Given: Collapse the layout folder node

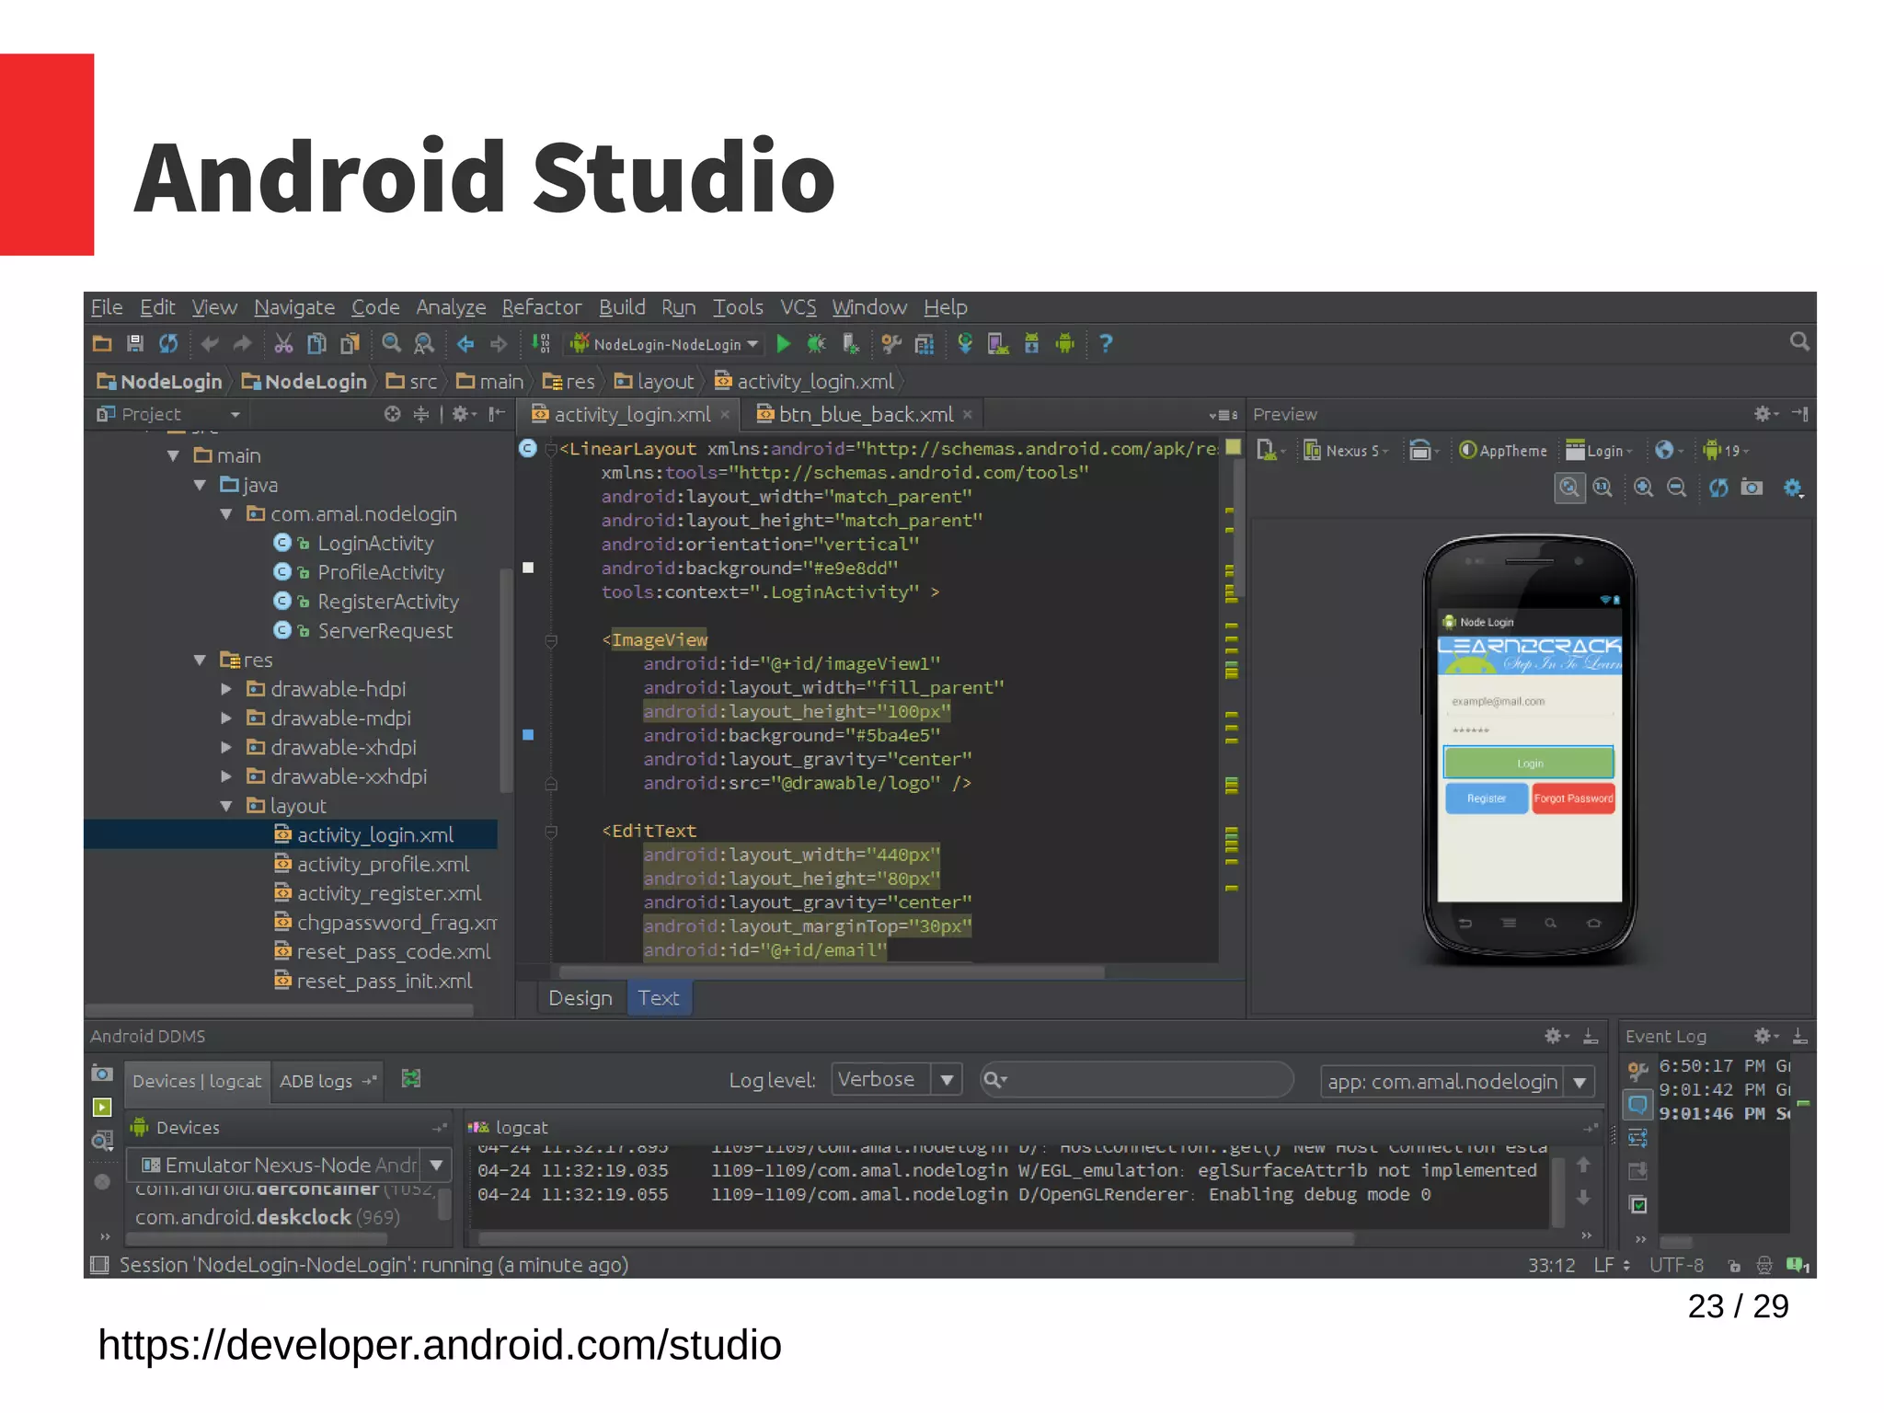Looking at the screenshot, I should (x=226, y=806).
